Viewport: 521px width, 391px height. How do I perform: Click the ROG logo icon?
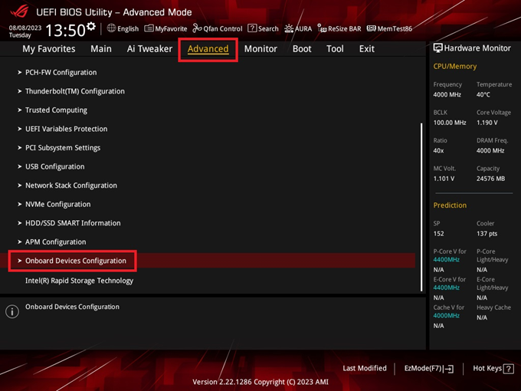[19, 11]
